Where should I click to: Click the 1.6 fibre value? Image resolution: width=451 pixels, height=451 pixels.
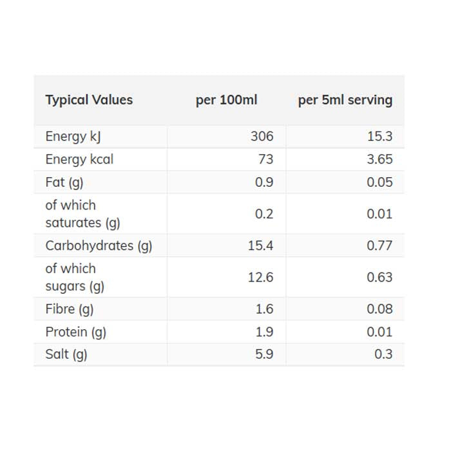click(x=264, y=309)
